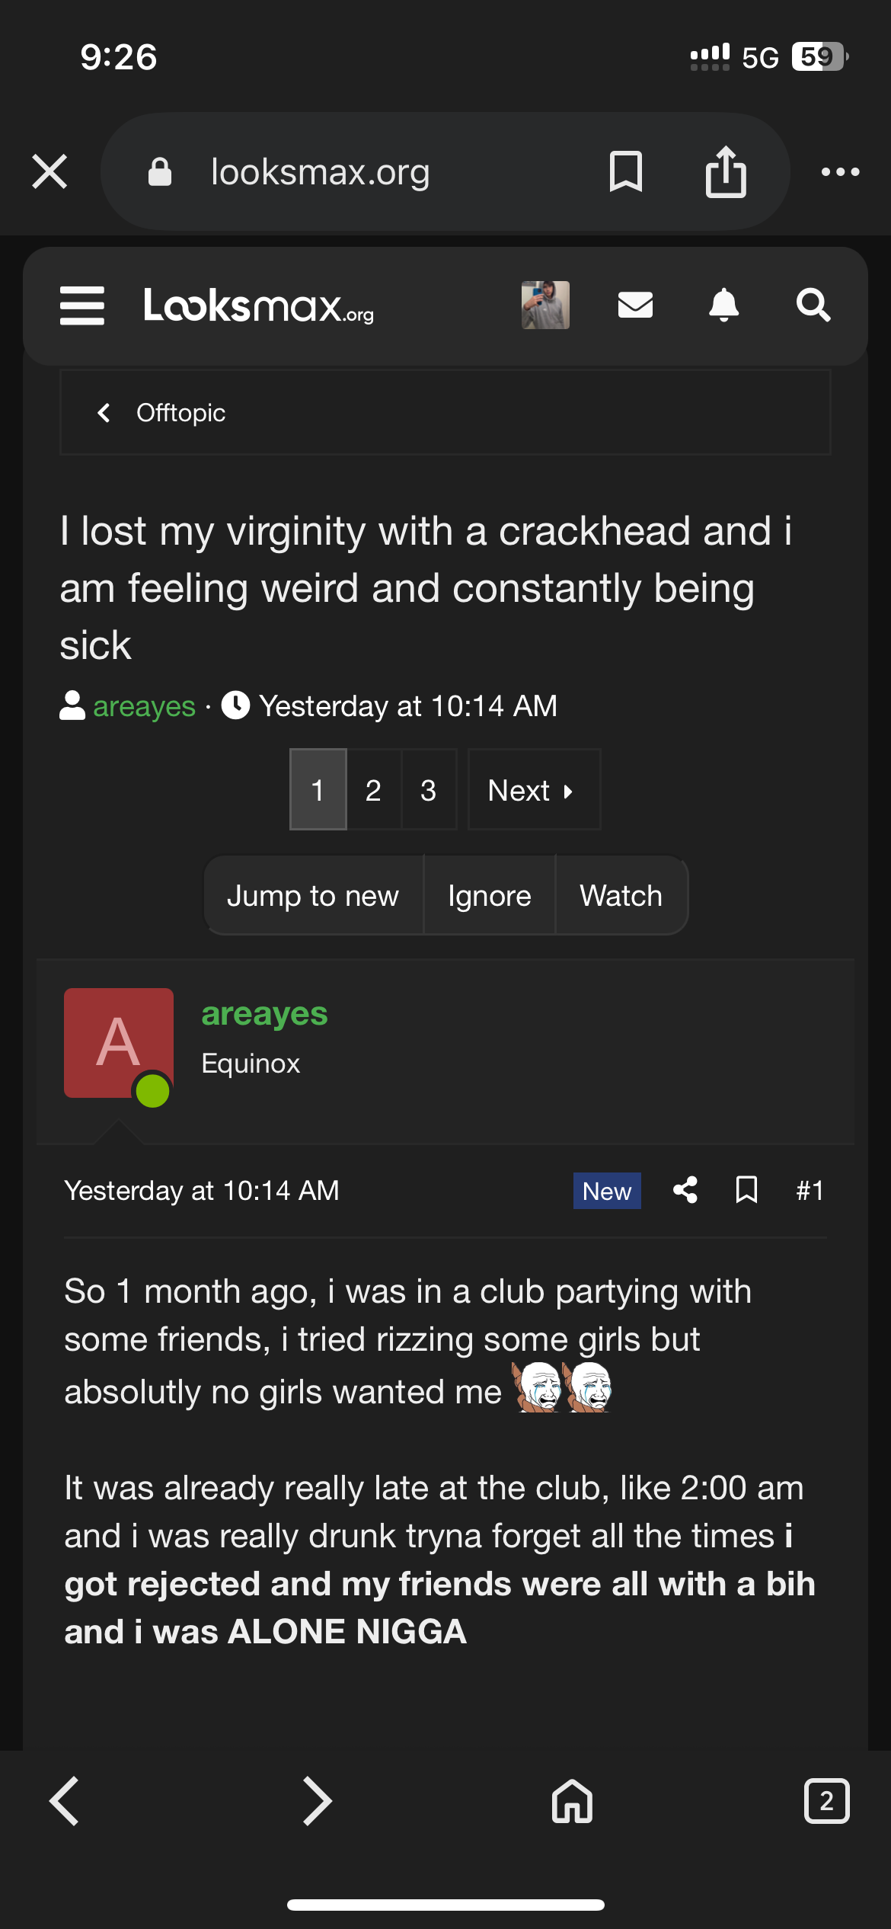Ignore this thread
The image size is (891, 1929).
click(490, 896)
